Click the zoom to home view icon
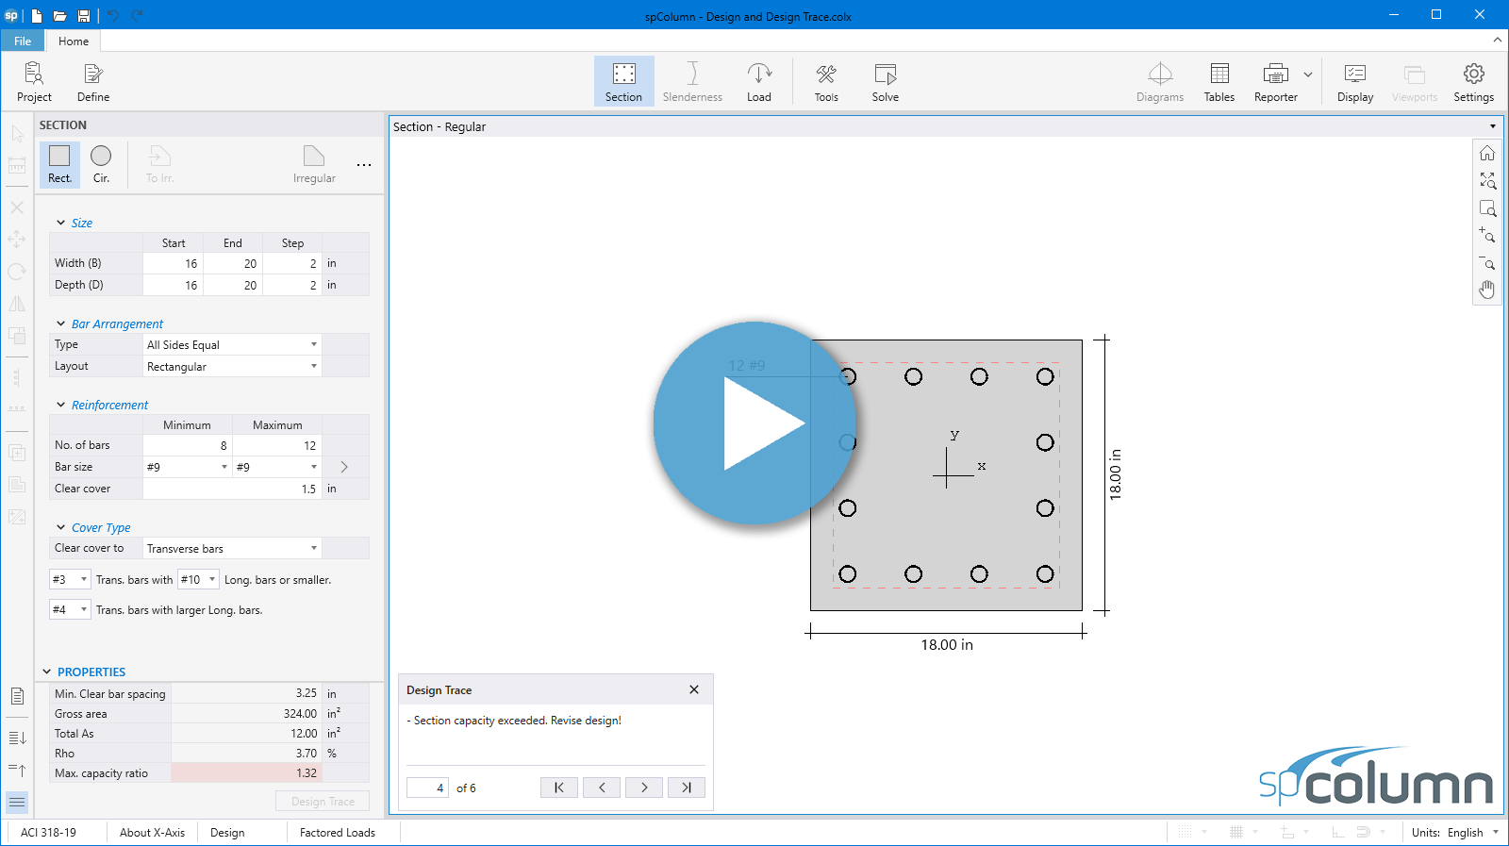1509x846 pixels. tap(1487, 154)
